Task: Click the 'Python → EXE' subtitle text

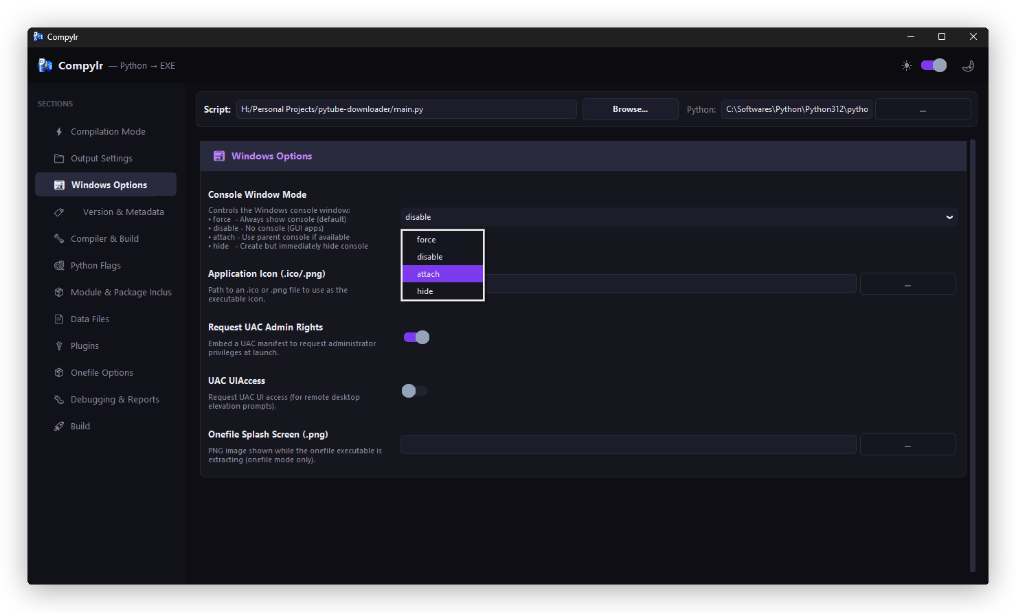Action: coord(148,66)
